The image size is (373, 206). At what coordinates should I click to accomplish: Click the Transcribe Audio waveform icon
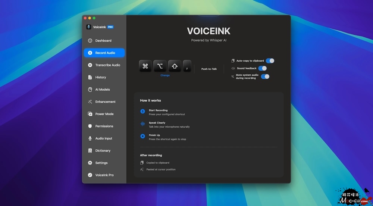90,65
